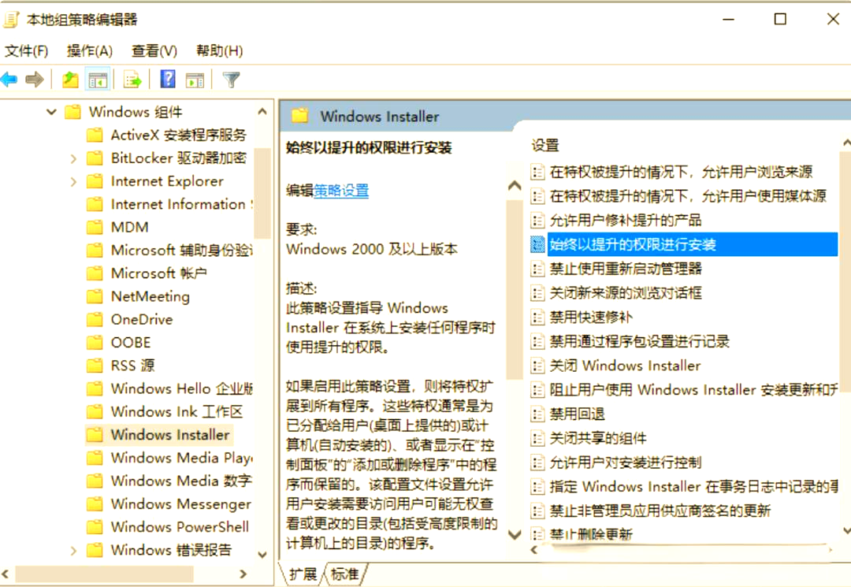The image size is (851, 587).
Task: Toggle the action pane display icon
Action: click(195, 79)
